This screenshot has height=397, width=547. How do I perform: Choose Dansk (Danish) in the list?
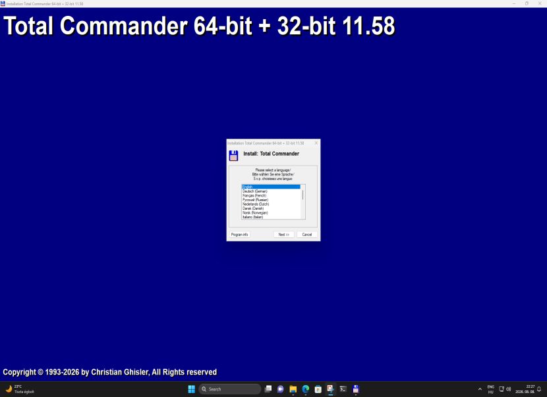(x=271, y=208)
